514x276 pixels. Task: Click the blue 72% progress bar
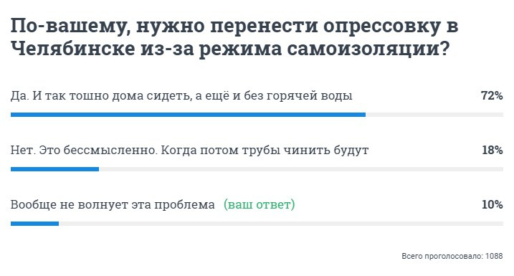point(188,115)
